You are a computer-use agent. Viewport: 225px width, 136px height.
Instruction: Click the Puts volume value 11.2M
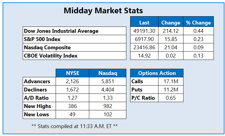(x=169, y=90)
